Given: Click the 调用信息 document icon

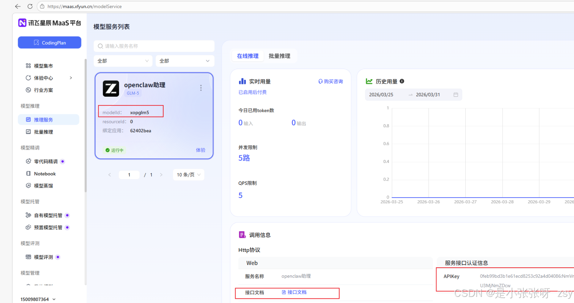Looking at the screenshot, I should pyautogui.click(x=242, y=235).
